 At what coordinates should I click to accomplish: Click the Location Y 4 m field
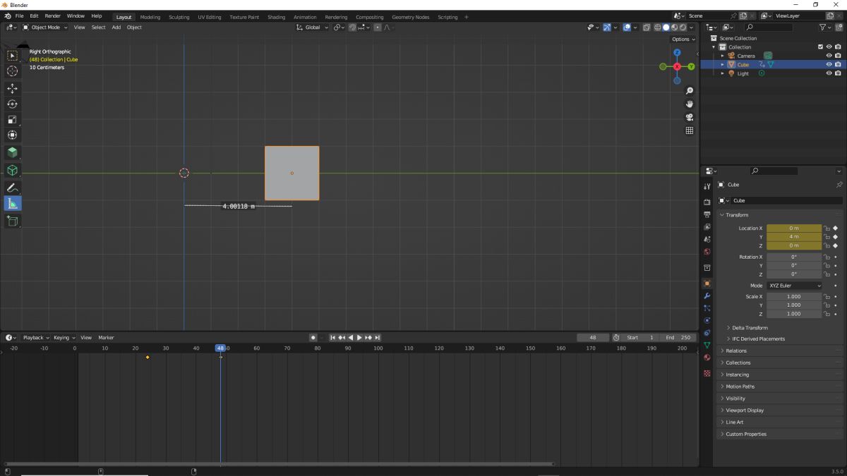tap(794, 237)
